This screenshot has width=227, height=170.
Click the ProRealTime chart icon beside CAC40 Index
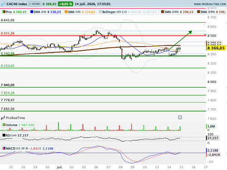[3, 4]
